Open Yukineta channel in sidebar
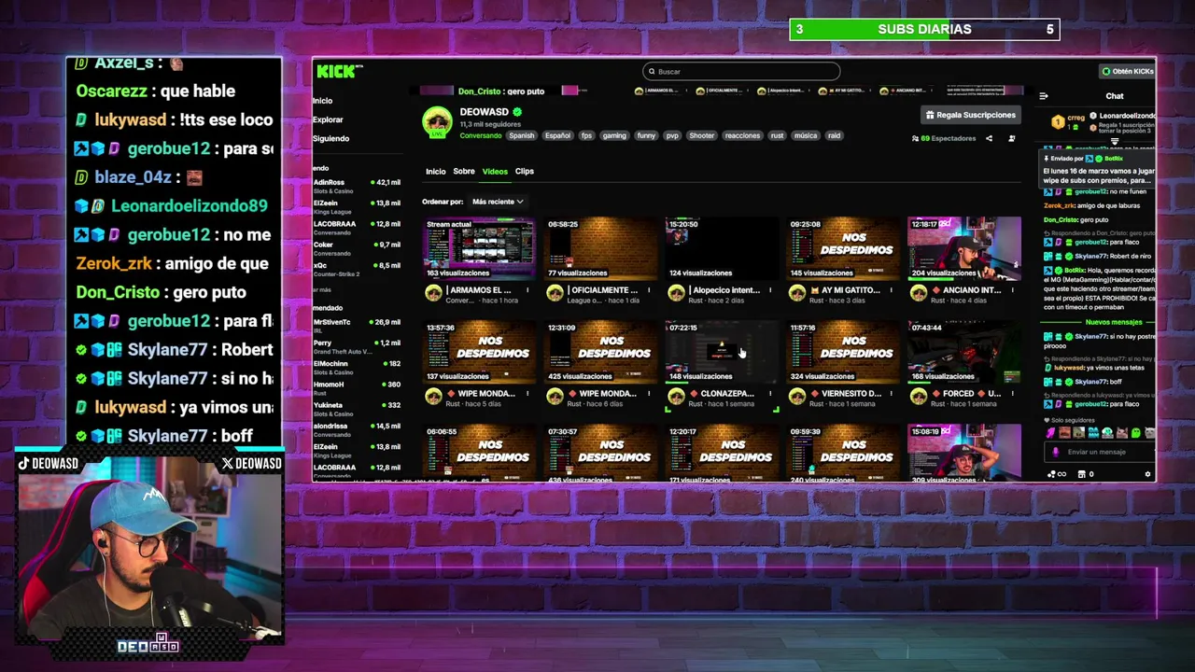1195x672 pixels. pos(357,409)
